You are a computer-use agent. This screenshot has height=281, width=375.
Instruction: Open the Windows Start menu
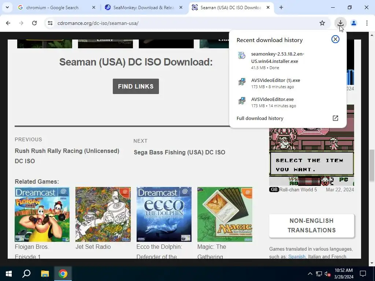tap(9, 274)
